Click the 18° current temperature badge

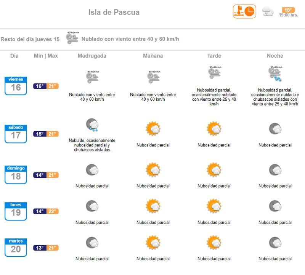pyautogui.click(x=288, y=10)
